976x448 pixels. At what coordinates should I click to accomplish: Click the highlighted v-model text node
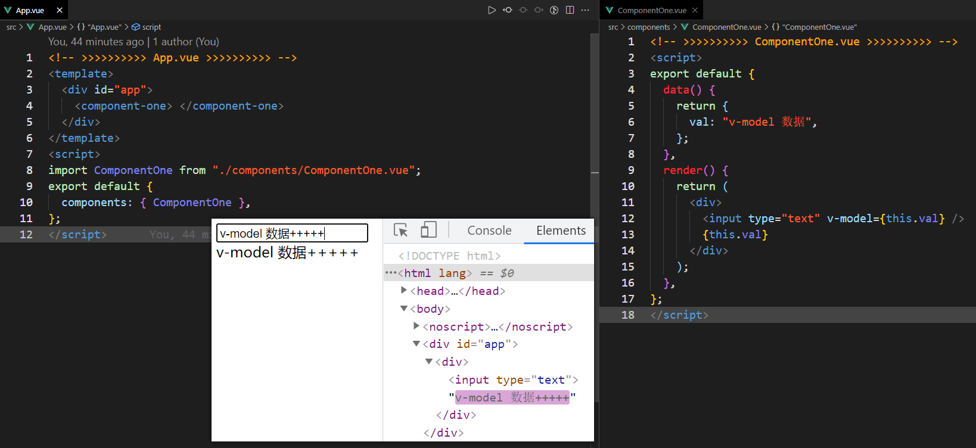coord(512,397)
